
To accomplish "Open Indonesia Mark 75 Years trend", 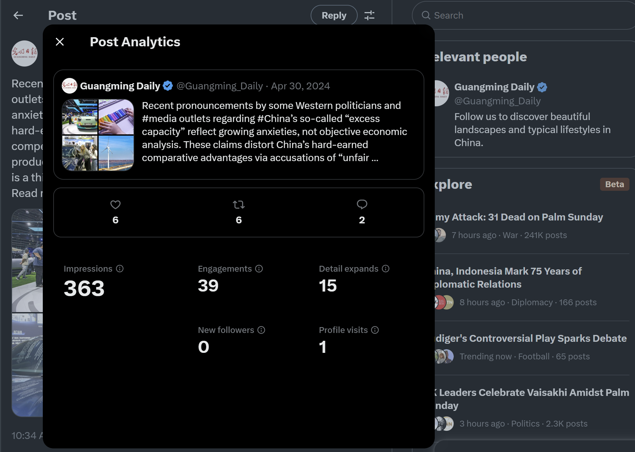I will tap(508, 278).
